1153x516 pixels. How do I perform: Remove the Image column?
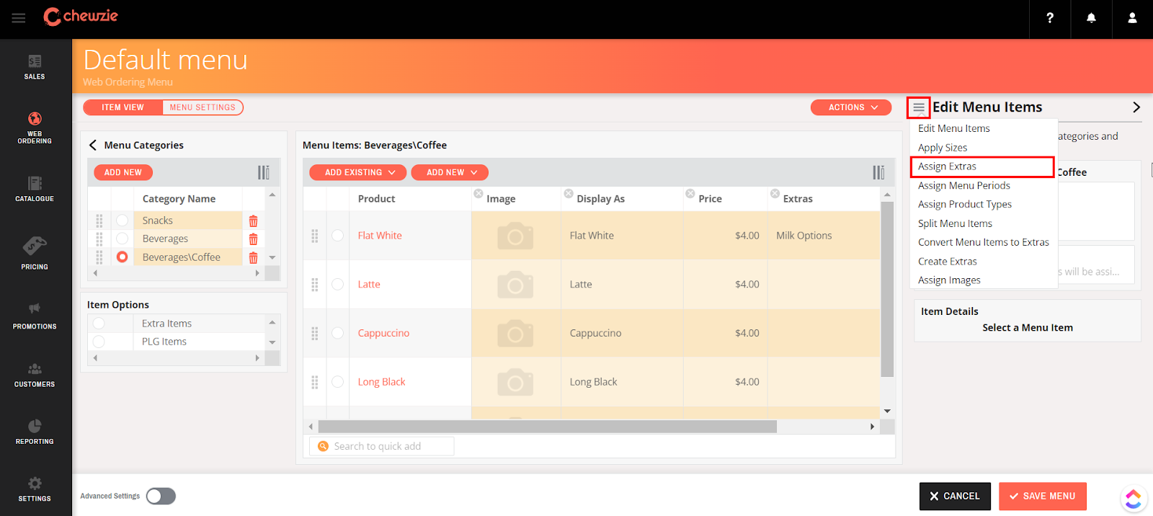(478, 194)
